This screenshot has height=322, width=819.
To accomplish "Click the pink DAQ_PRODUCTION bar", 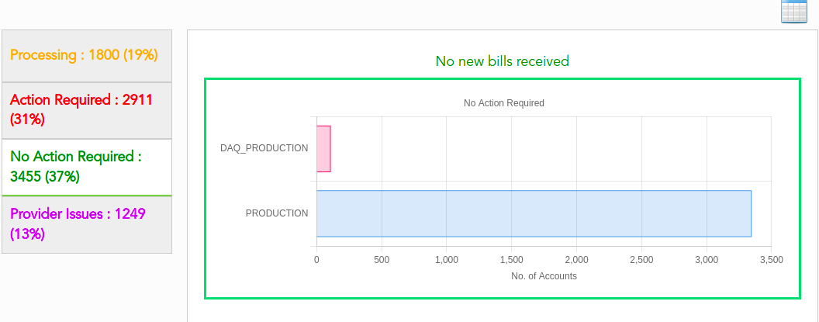I will click(x=323, y=148).
